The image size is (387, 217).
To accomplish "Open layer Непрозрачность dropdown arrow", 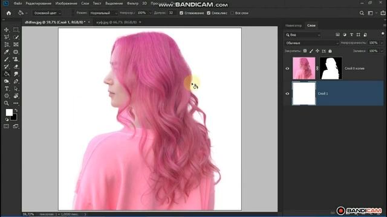I will (x=382, y=43).
